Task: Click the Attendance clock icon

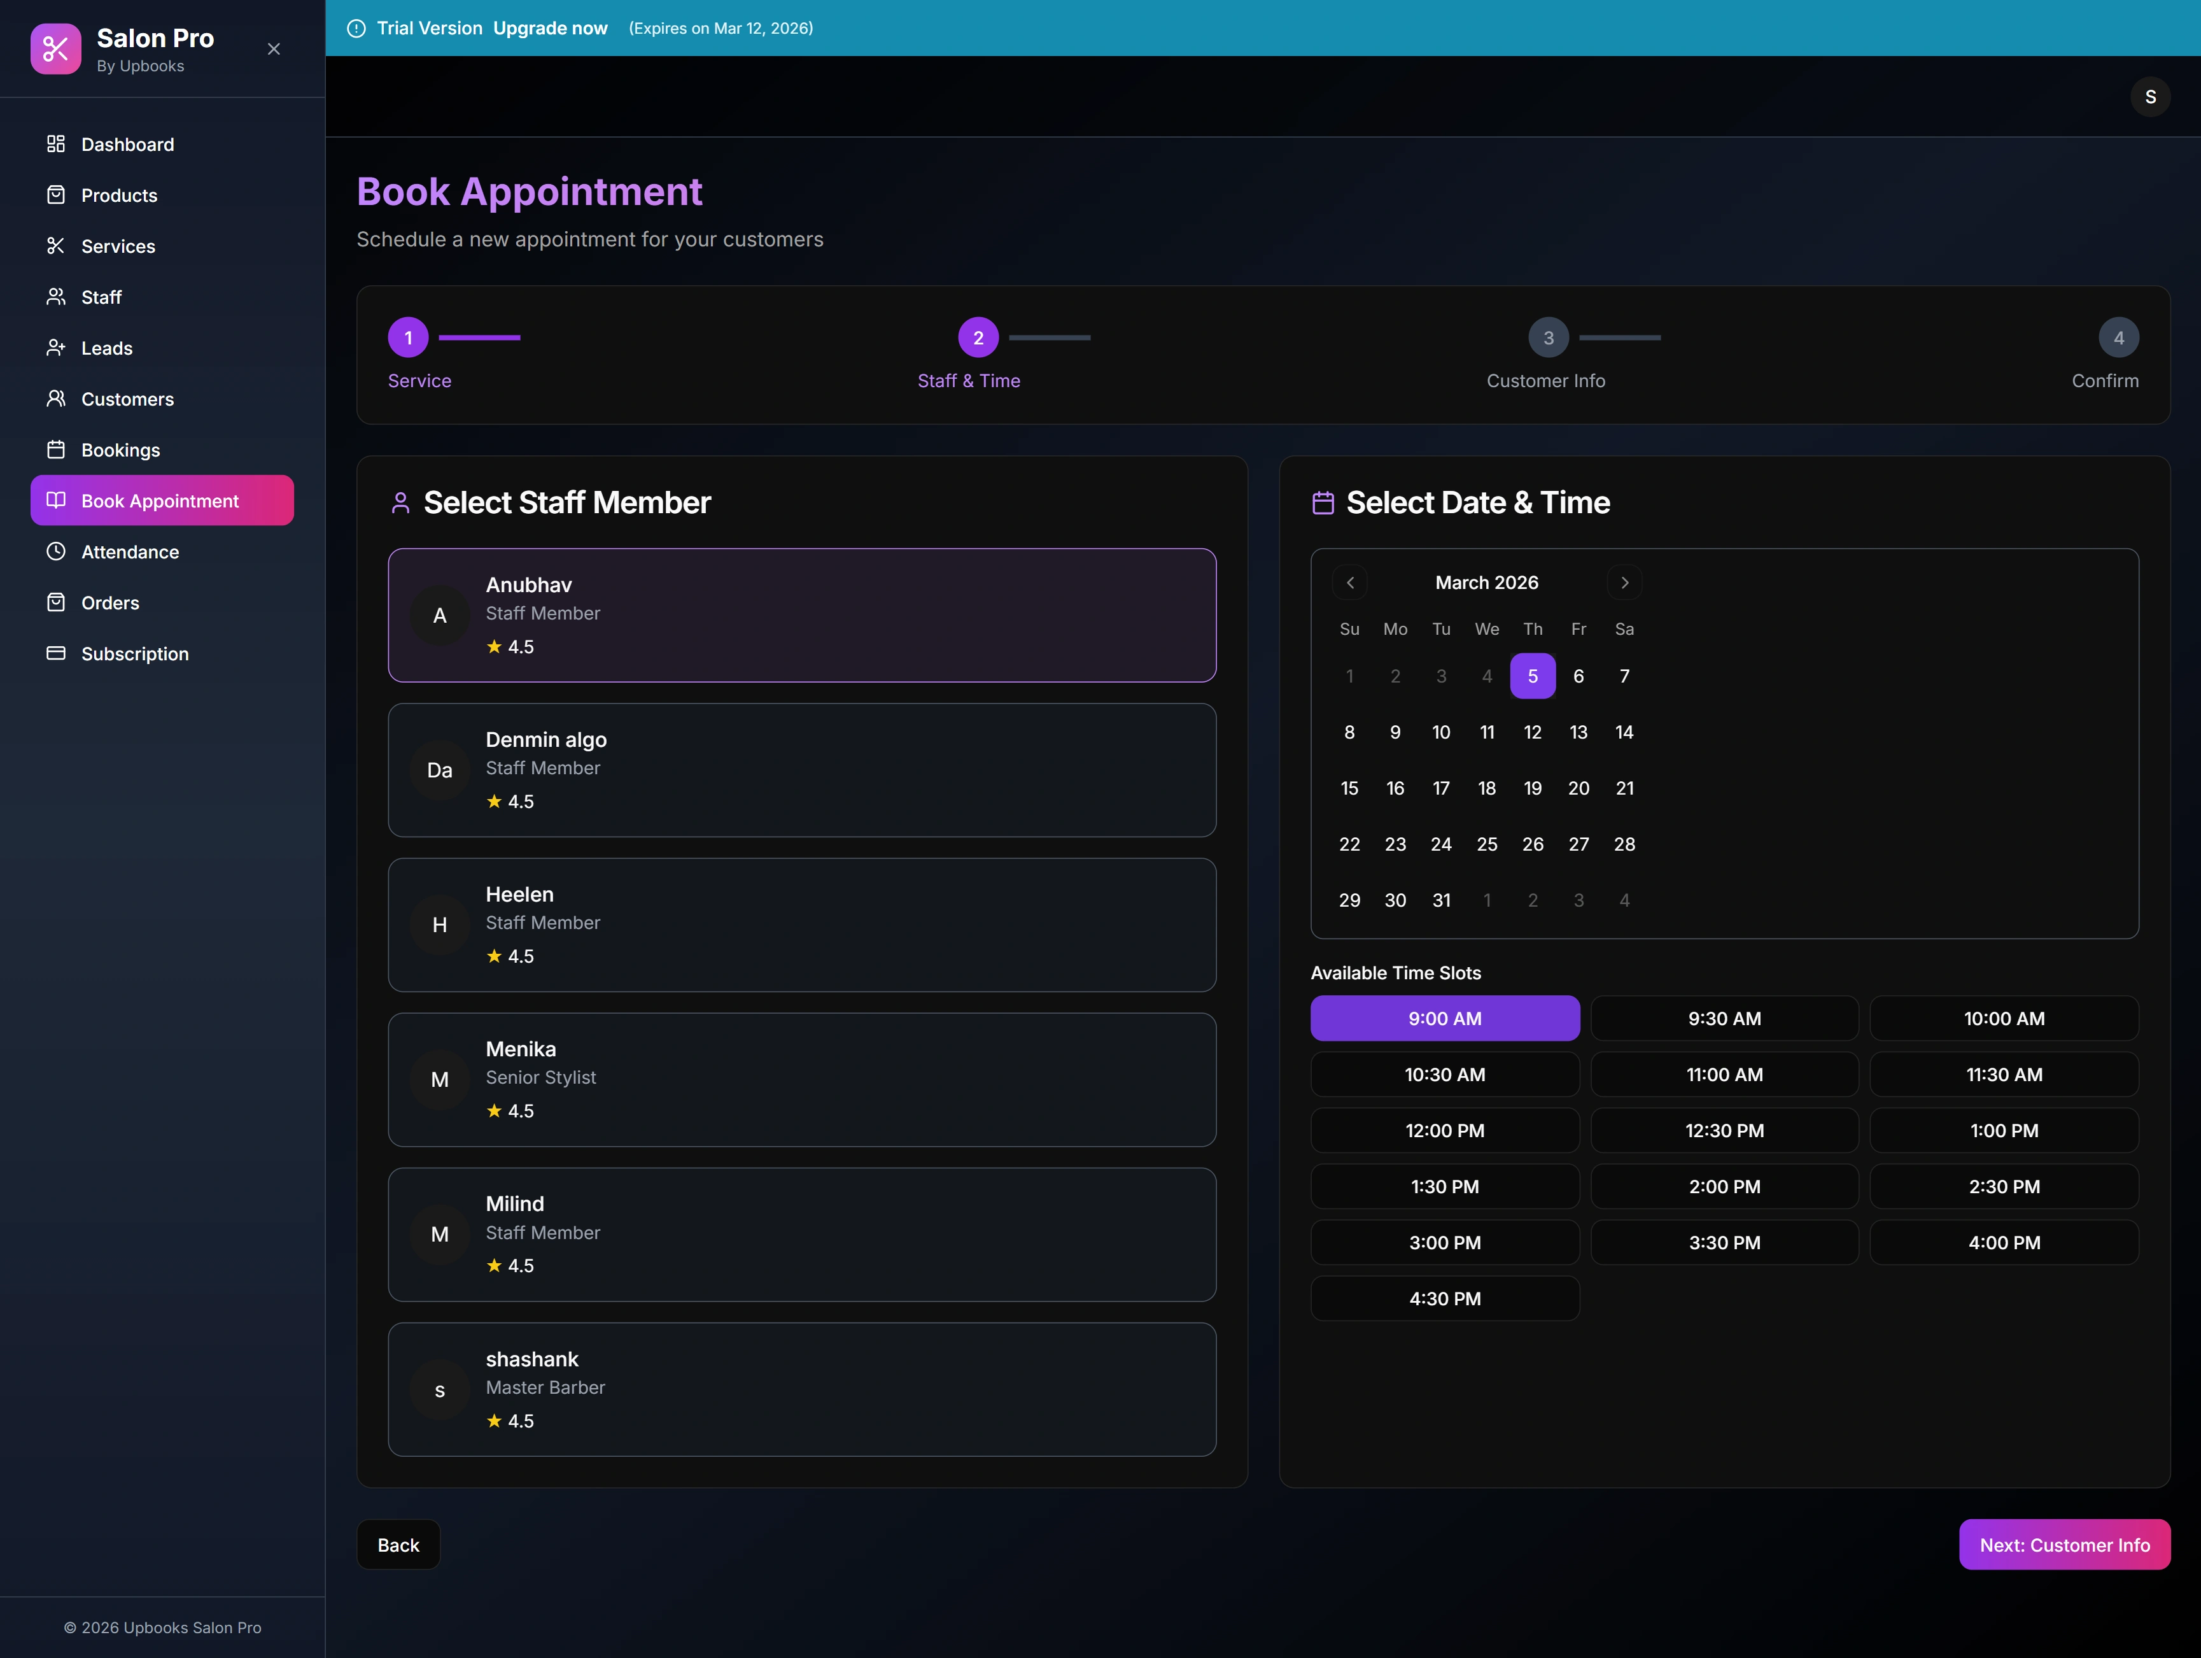Action: click(57, 551)
